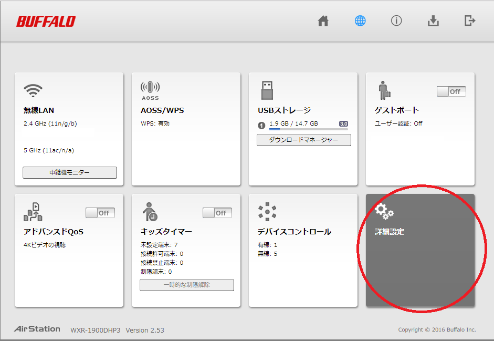The image size is (494, 341).
Task: Toggle the アドバンスドQoS Off switch
Action: (x=100, y=213)
